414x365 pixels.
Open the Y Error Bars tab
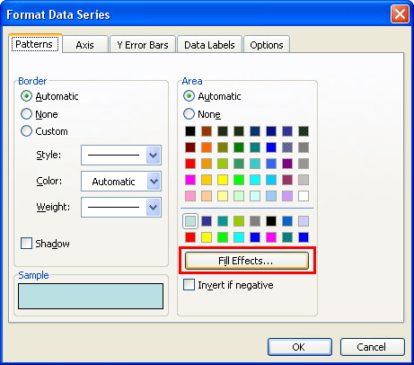tap(143, 45)
